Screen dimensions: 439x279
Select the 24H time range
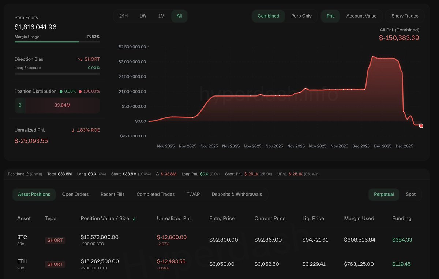pyautogui.click(x=124, y=16)
